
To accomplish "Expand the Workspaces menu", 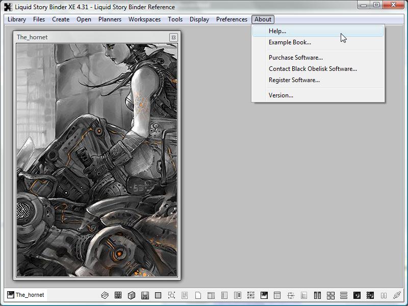I will pos(144,19).
